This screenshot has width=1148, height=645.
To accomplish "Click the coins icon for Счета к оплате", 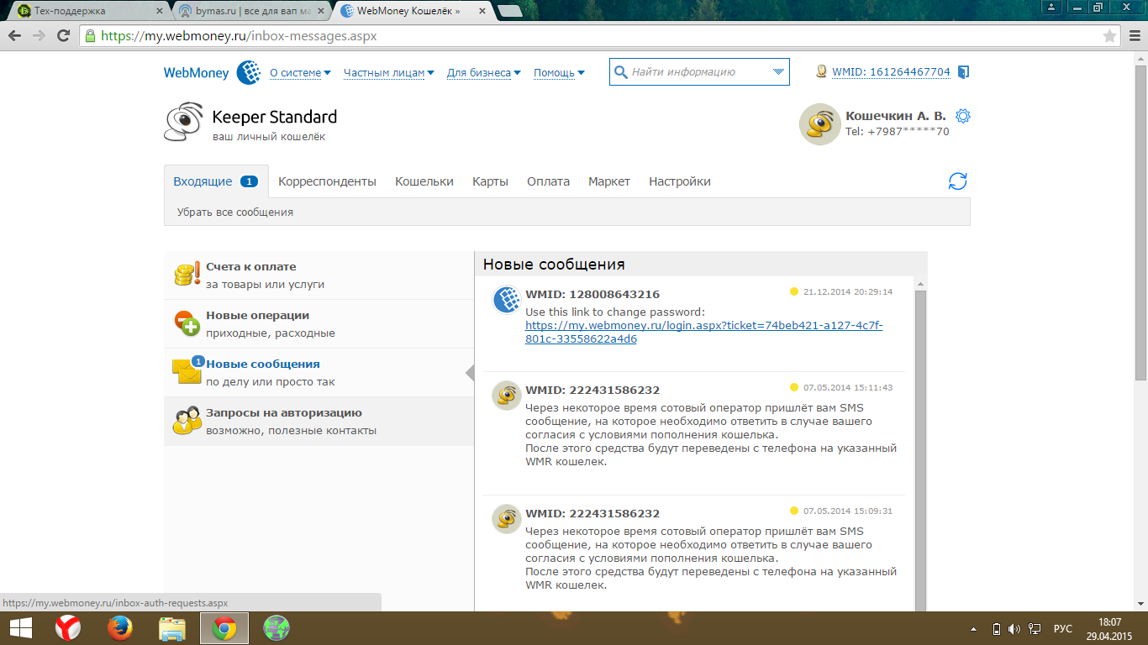I will click(186, 275).
